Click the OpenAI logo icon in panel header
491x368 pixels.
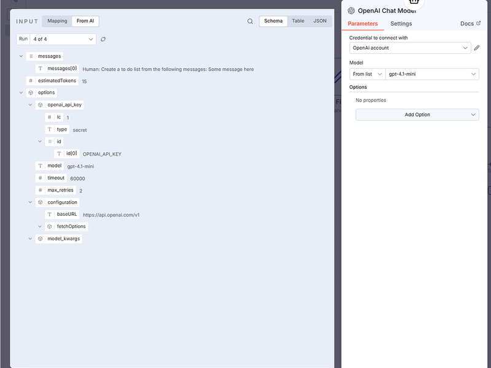click(351, 10)
